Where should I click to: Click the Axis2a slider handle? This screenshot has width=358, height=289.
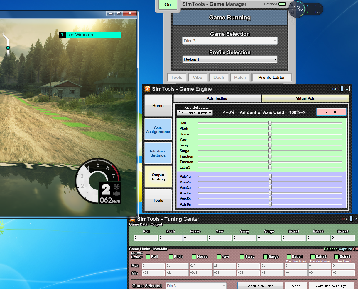(270, 182)
